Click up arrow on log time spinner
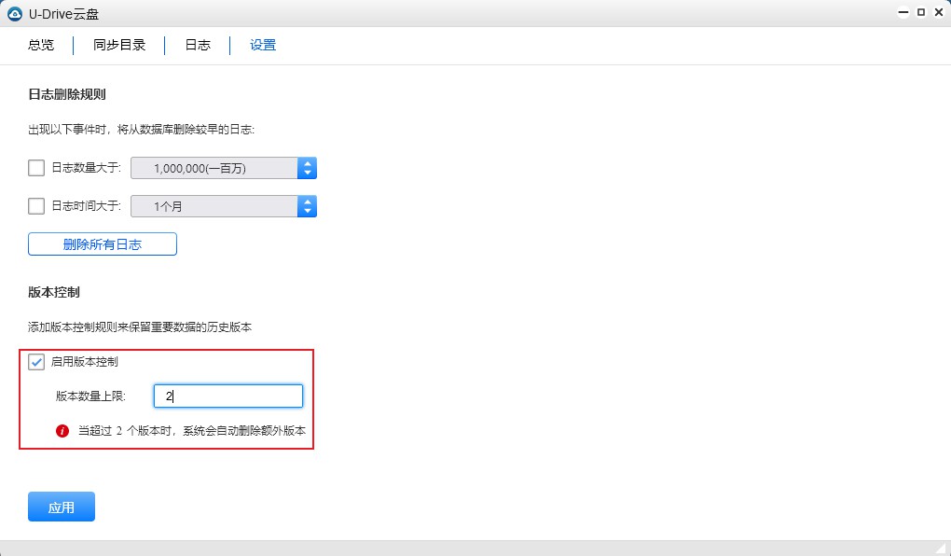This screenshot has height=556, width=951. [308, 201]
